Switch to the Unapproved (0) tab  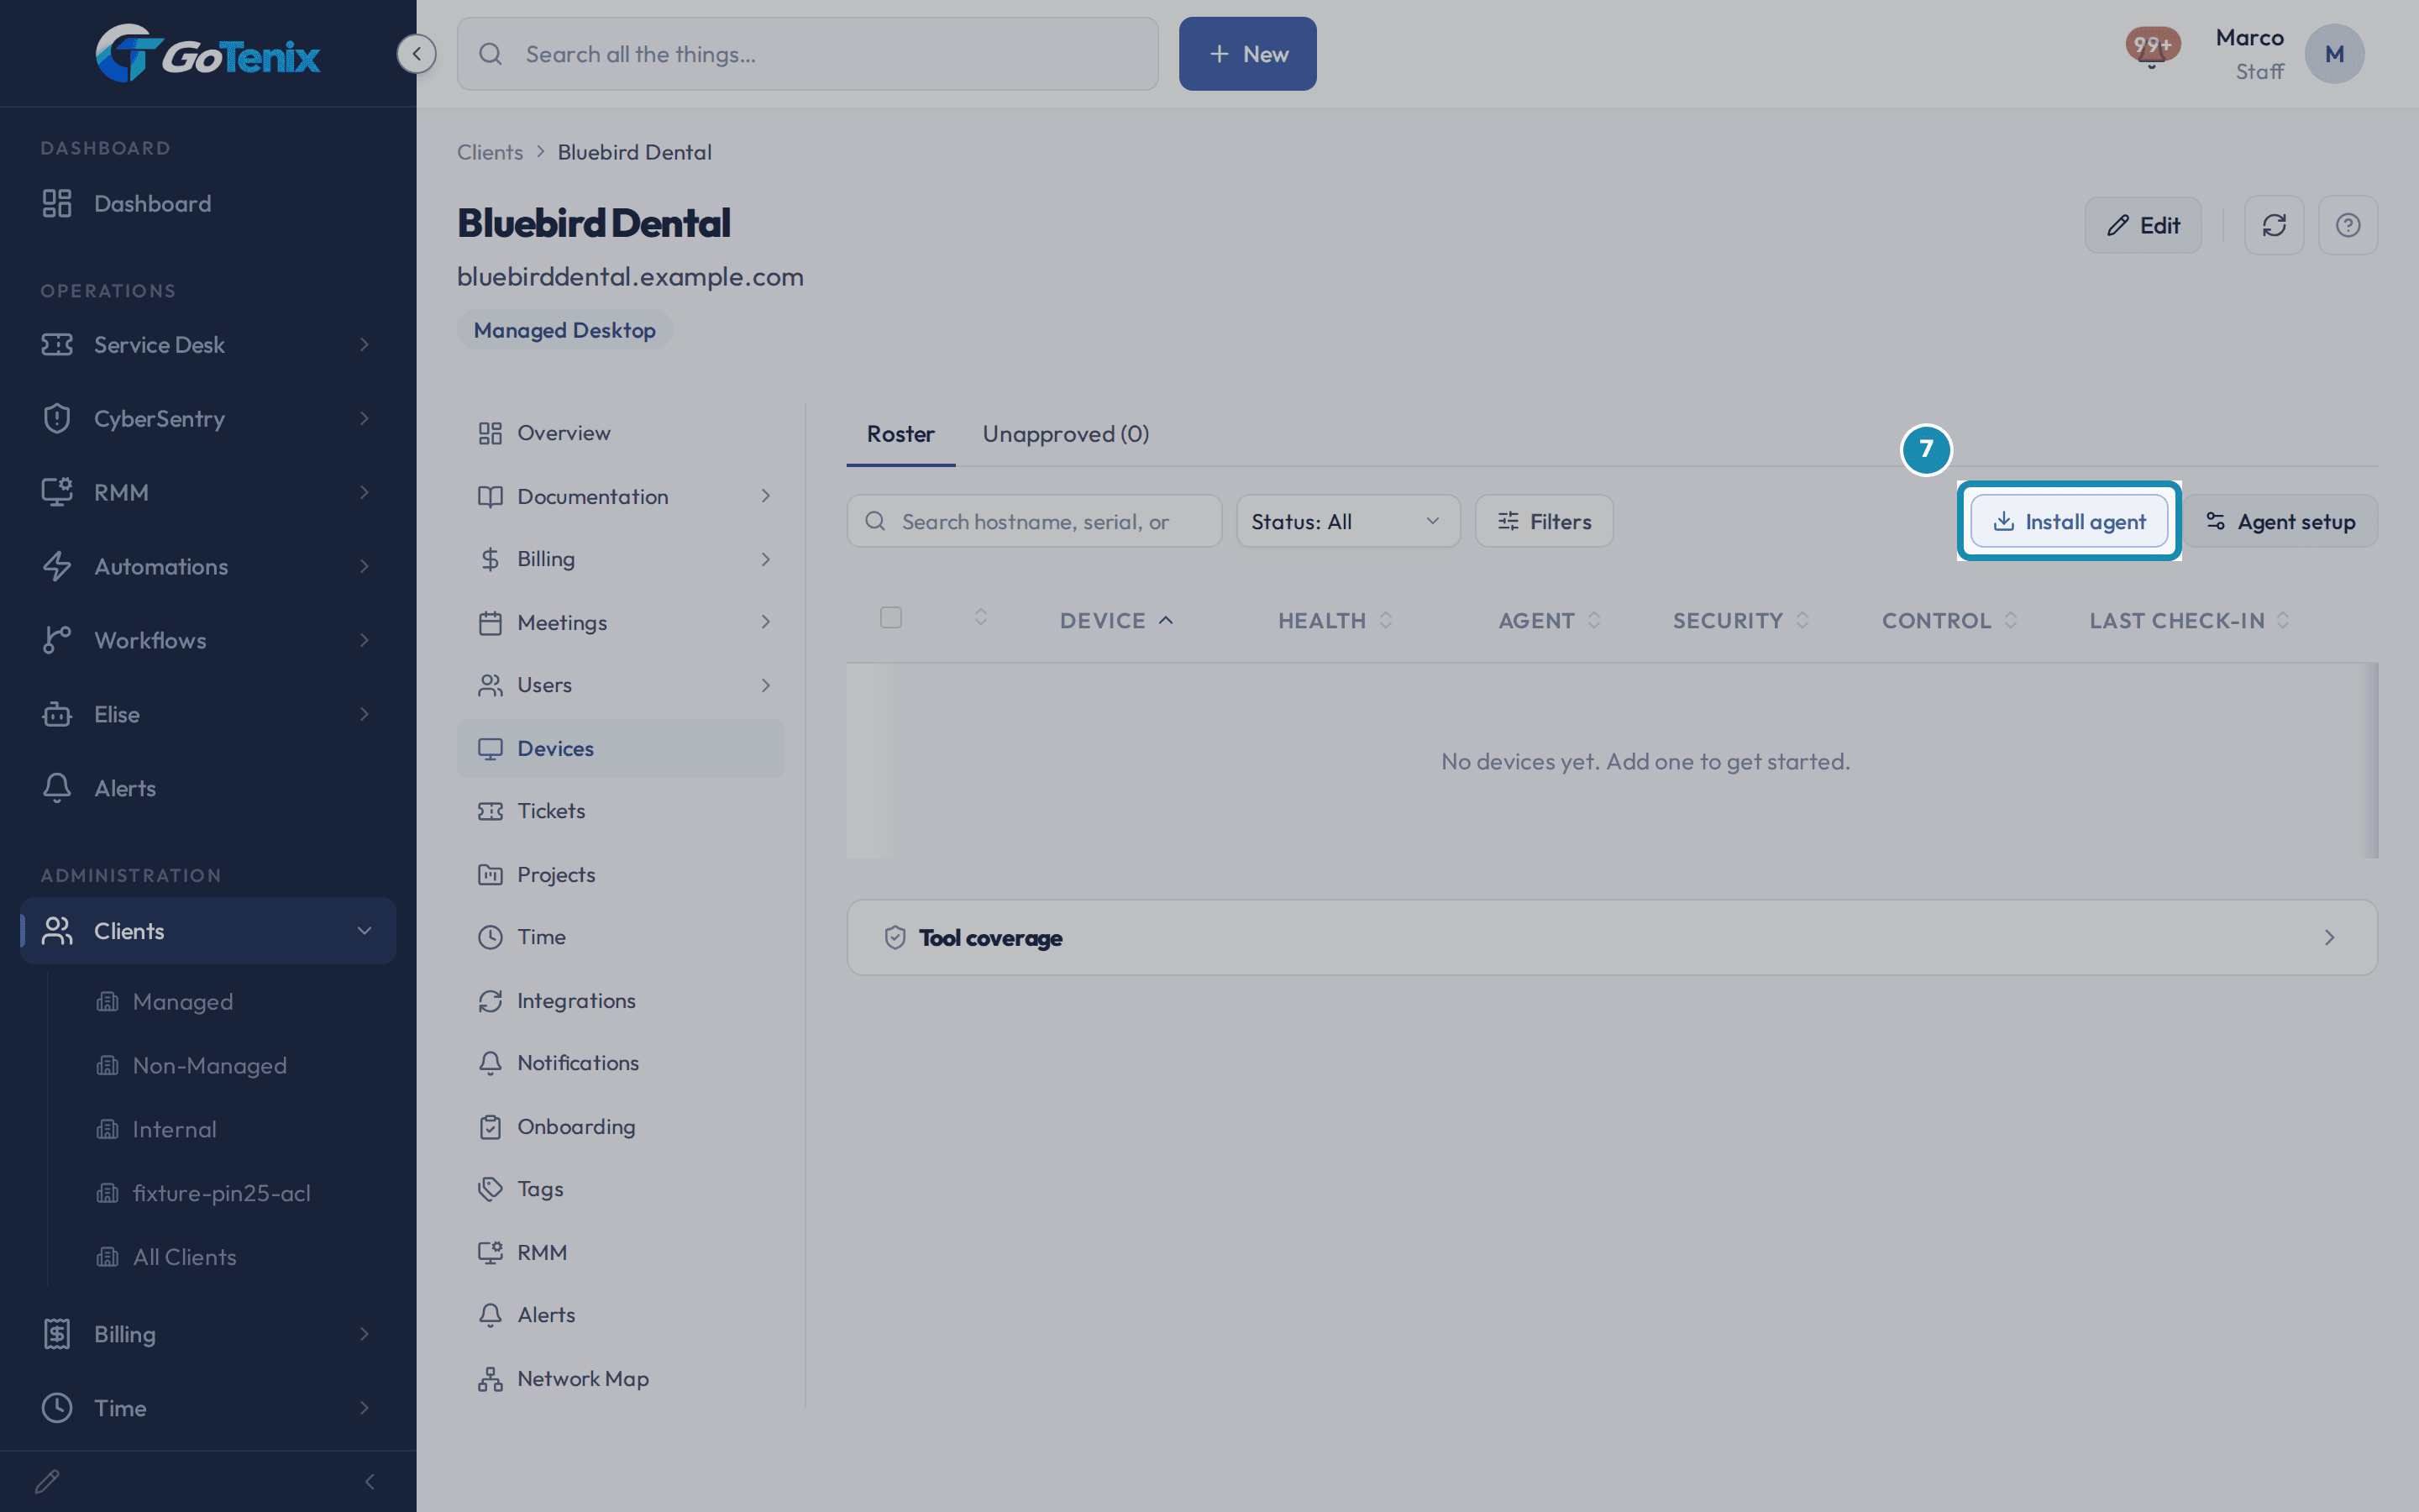pos(1066,434)
